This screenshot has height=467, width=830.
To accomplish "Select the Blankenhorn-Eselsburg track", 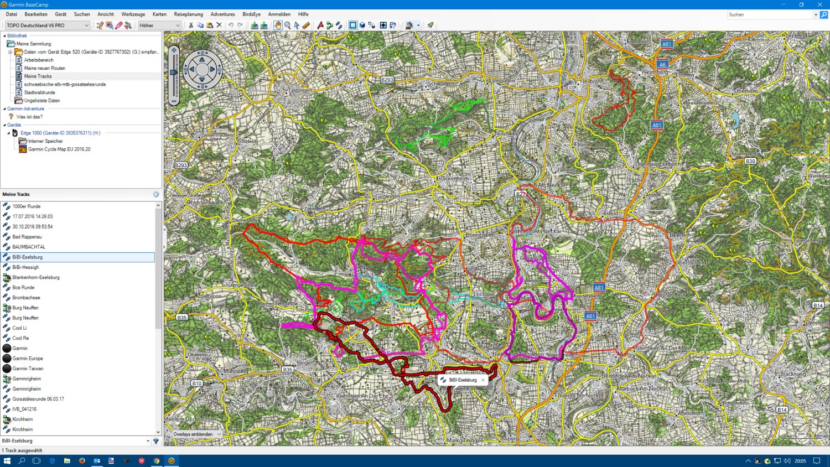I will pyautogui.click(x=35, y=277).
